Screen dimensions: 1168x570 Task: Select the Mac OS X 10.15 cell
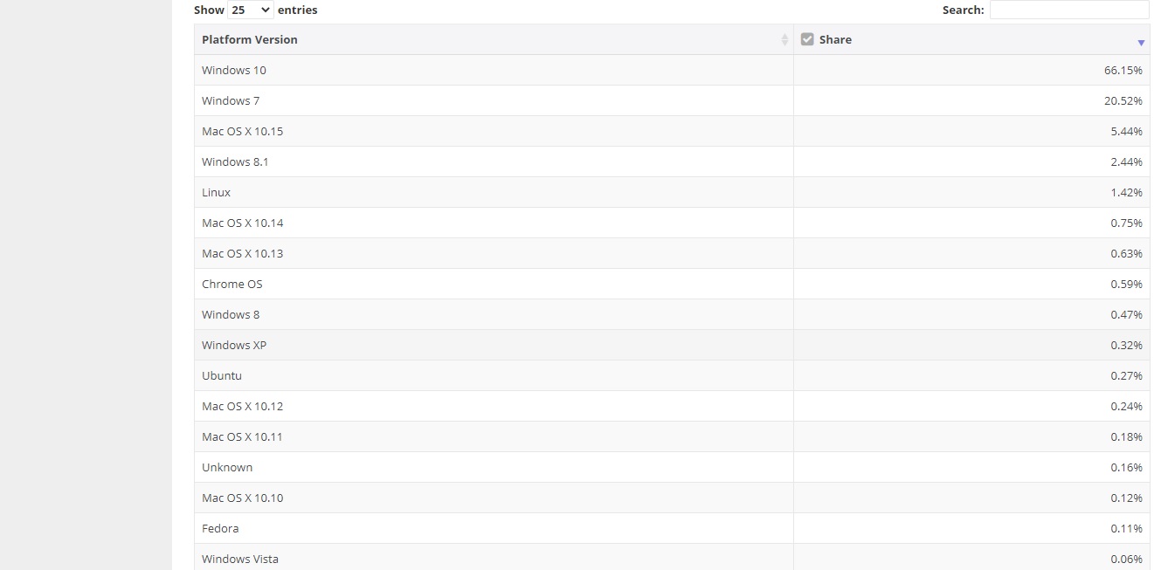coord(494,131)
